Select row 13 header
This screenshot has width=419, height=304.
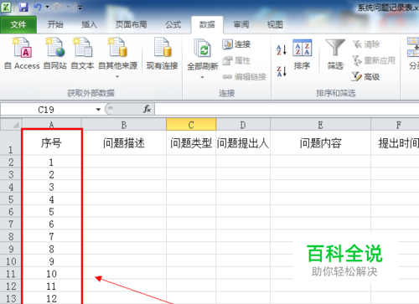pos(11,298)
